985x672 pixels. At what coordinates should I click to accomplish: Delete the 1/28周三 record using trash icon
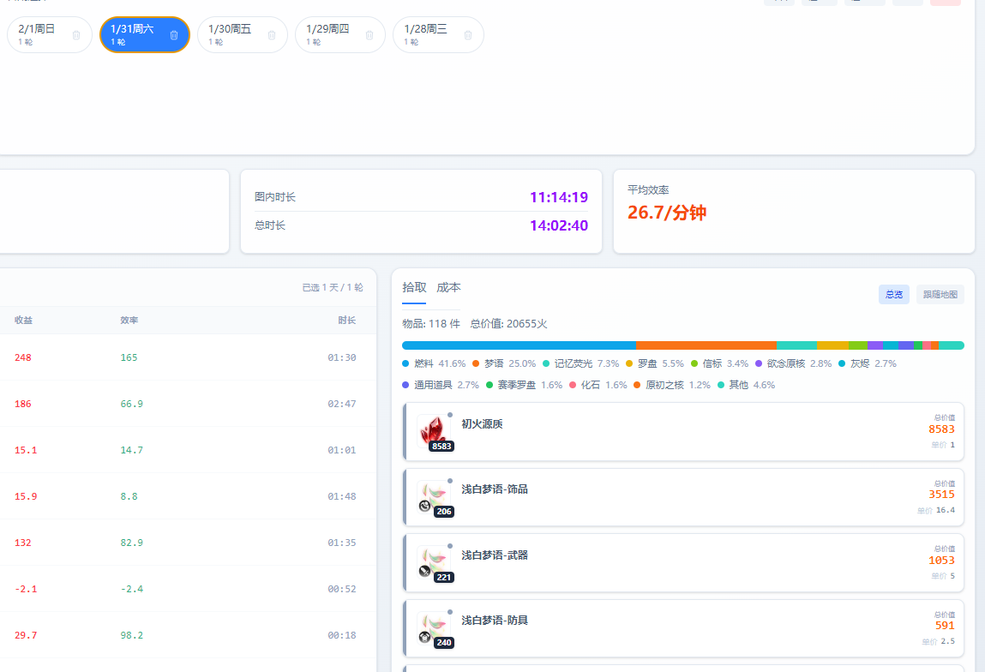467,35
